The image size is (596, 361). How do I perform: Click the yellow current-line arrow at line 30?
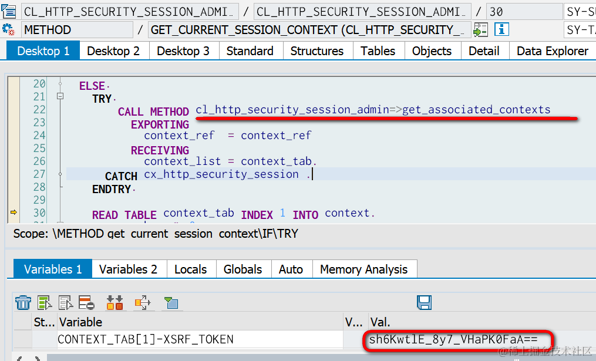point(14,212)
